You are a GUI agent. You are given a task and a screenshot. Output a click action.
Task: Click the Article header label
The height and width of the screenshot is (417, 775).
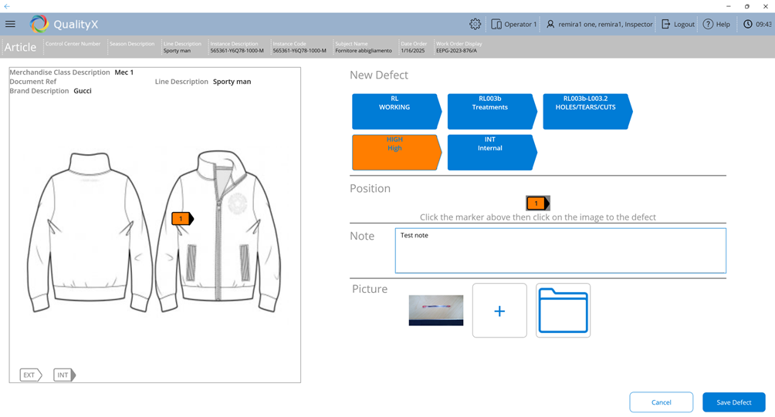20,47
